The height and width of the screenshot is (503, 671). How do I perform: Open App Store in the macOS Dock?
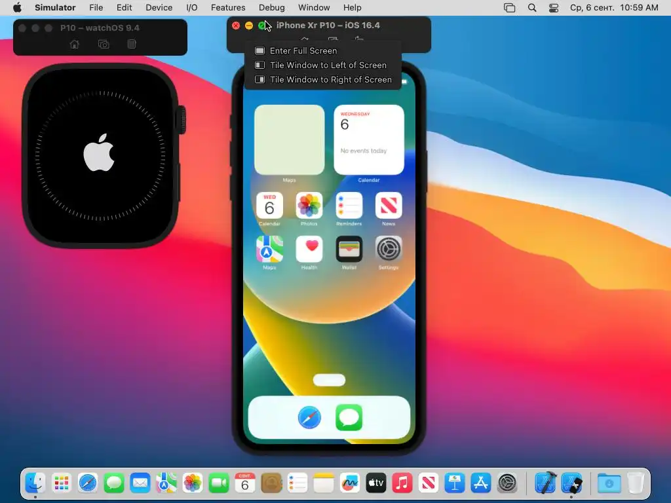480,483
